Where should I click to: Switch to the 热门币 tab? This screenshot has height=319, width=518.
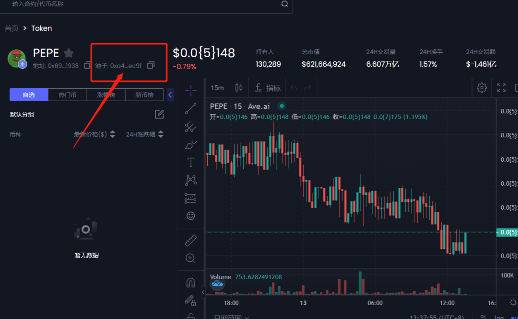tap(67, 95)
